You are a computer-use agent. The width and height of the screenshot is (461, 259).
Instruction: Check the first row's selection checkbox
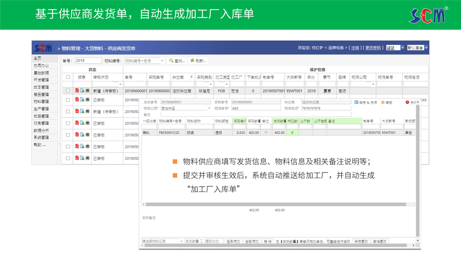(68, 90)
